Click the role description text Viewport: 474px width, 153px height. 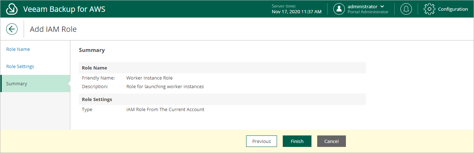click(165, 86)
